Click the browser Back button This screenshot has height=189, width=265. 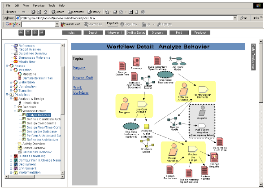click(11, 12)
